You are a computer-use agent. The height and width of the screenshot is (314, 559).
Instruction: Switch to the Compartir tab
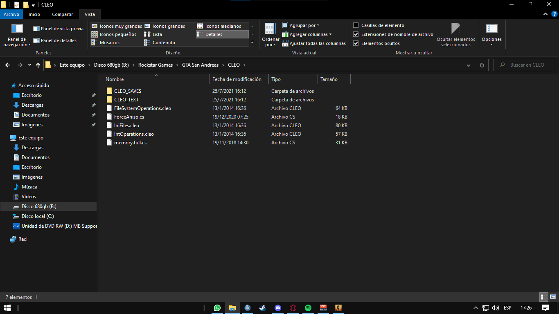click(63, 14)
